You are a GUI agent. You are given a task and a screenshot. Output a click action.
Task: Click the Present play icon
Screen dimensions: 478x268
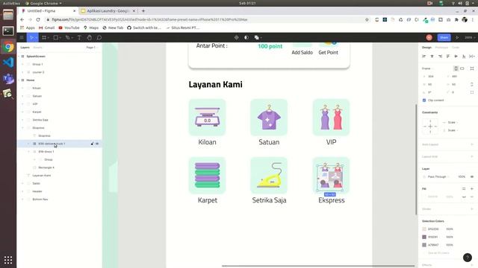click(457, 38)
